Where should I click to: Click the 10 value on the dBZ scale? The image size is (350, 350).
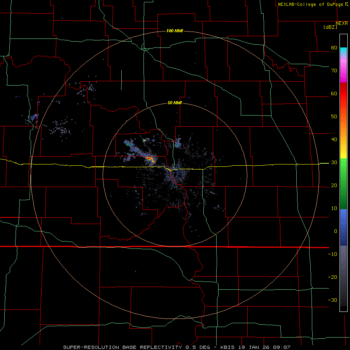point(334,208)
